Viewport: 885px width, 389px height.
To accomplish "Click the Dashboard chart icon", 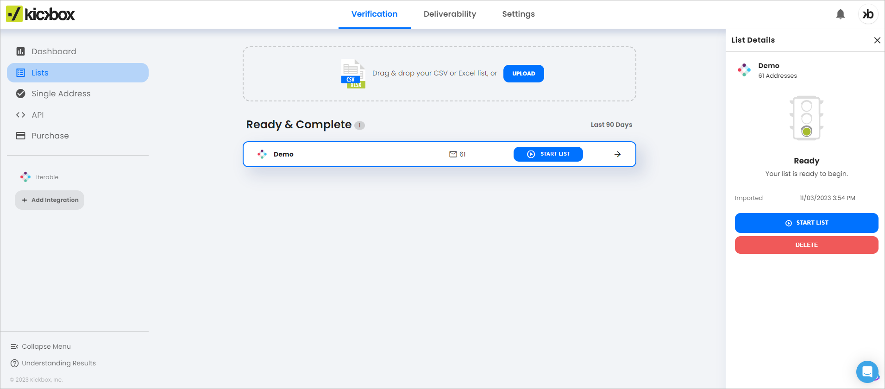I will (20, 51).
